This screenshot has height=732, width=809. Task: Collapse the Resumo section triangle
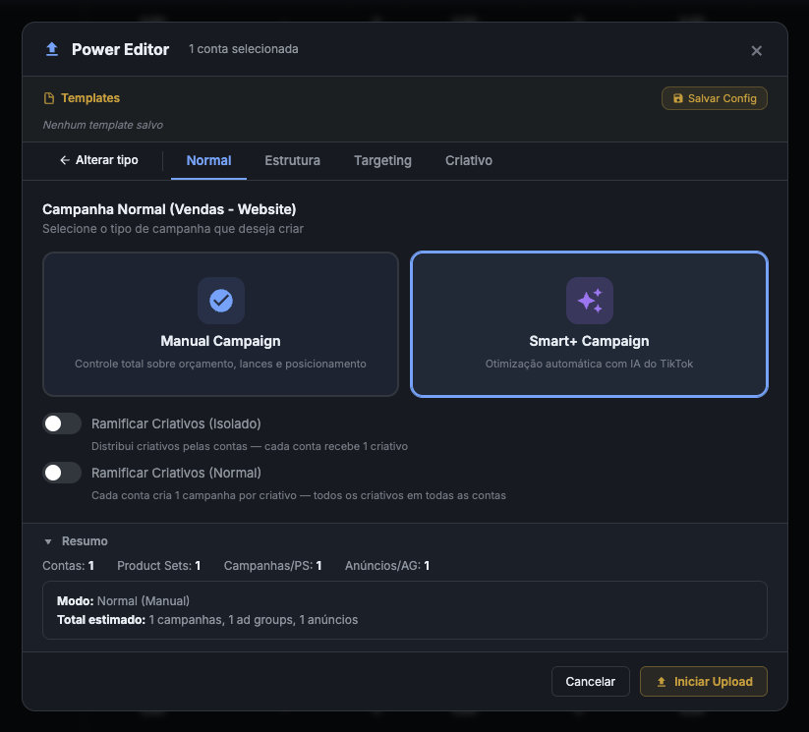tap(48, 541)
